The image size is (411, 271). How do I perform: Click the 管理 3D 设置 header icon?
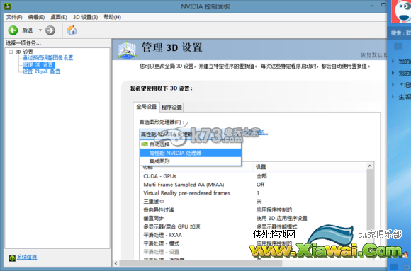[x=127, y=50]
